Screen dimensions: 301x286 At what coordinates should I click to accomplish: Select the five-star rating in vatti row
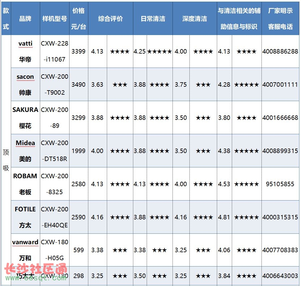click(159, 51)
